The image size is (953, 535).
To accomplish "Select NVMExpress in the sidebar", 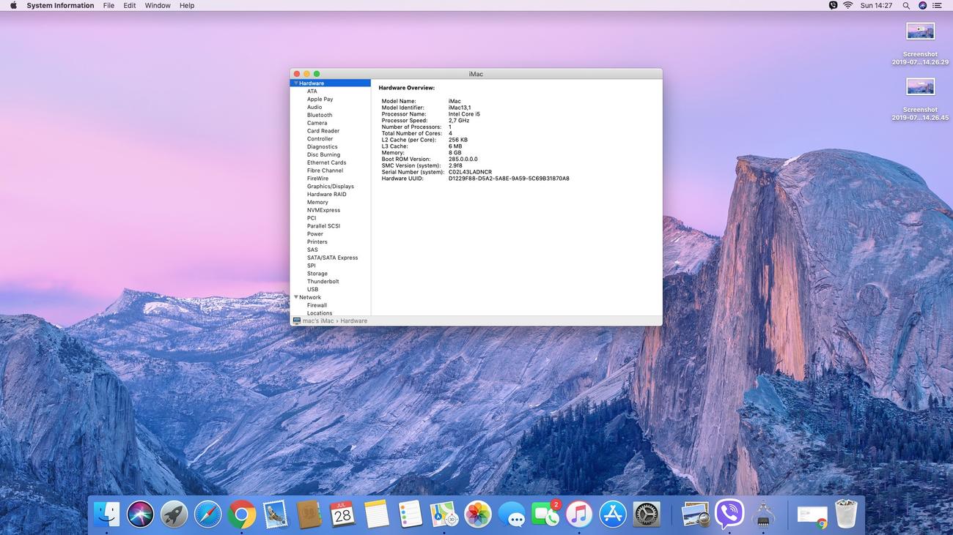I will (x=323, y=210).
